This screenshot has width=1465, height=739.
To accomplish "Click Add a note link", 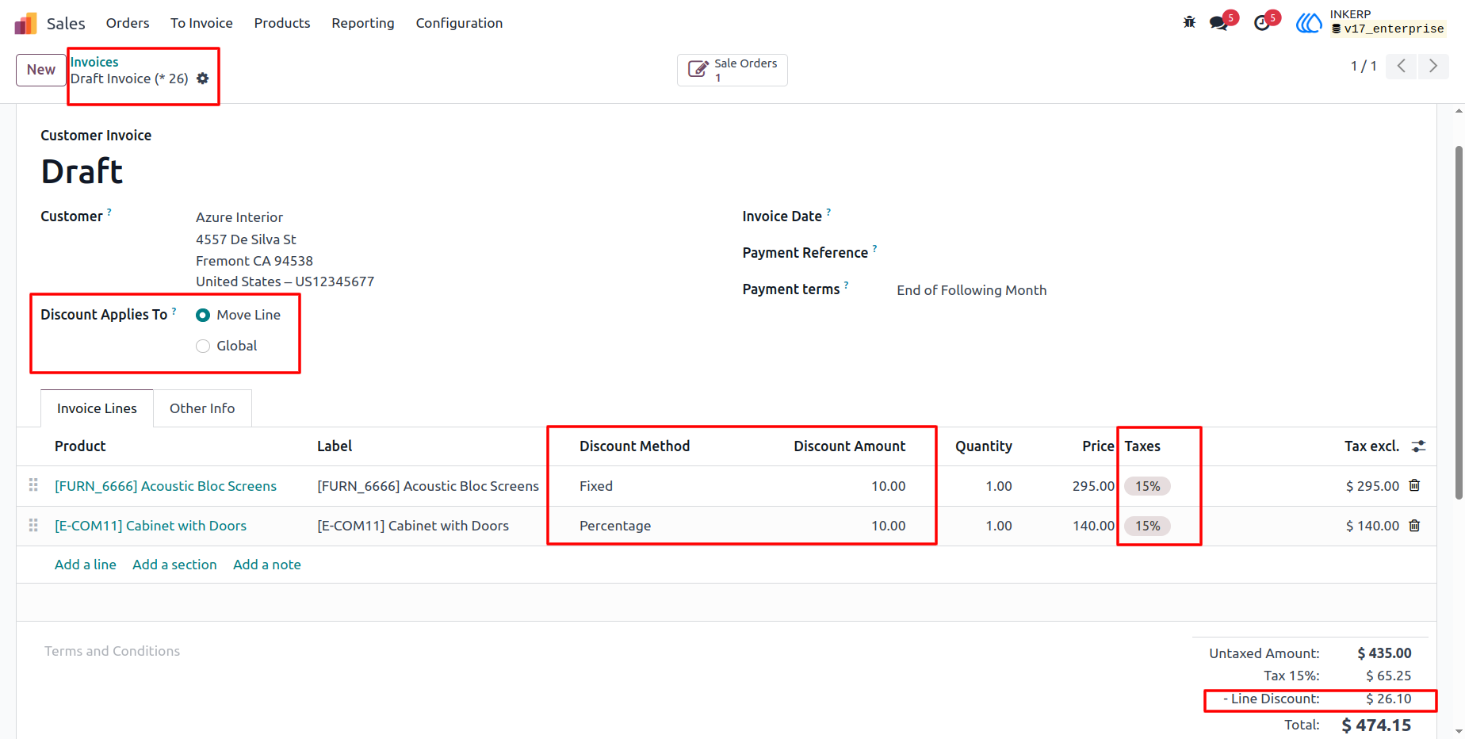I will pos(267,565).
